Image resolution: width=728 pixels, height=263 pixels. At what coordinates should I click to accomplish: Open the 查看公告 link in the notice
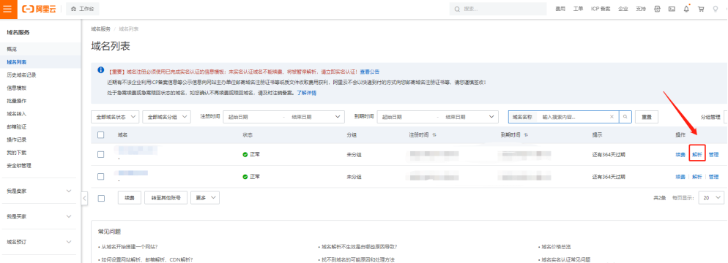tap(370, 72)
